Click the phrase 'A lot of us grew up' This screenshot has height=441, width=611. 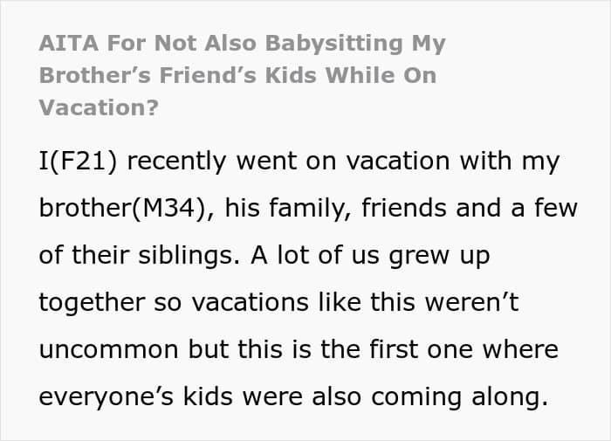370,255
